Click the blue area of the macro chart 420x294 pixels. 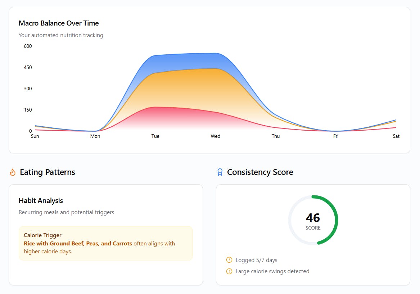tap(185, 62)
